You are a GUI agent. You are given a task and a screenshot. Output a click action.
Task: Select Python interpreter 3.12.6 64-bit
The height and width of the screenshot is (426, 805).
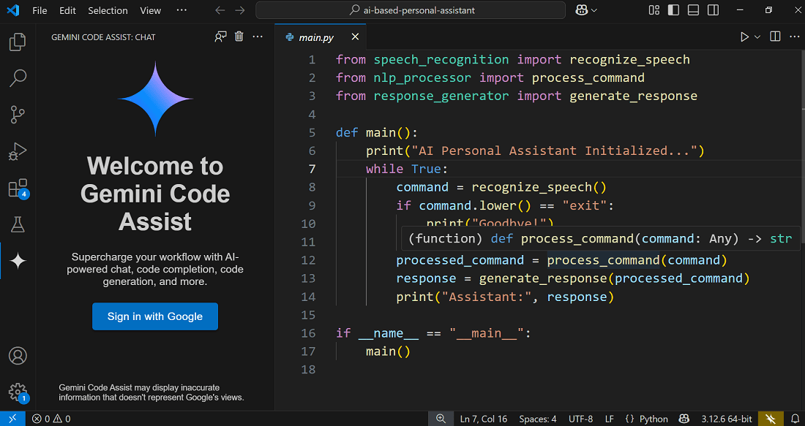(x=725, y=419)
